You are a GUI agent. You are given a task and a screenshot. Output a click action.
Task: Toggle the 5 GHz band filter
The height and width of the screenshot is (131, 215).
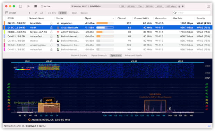[x=63, y=13]
